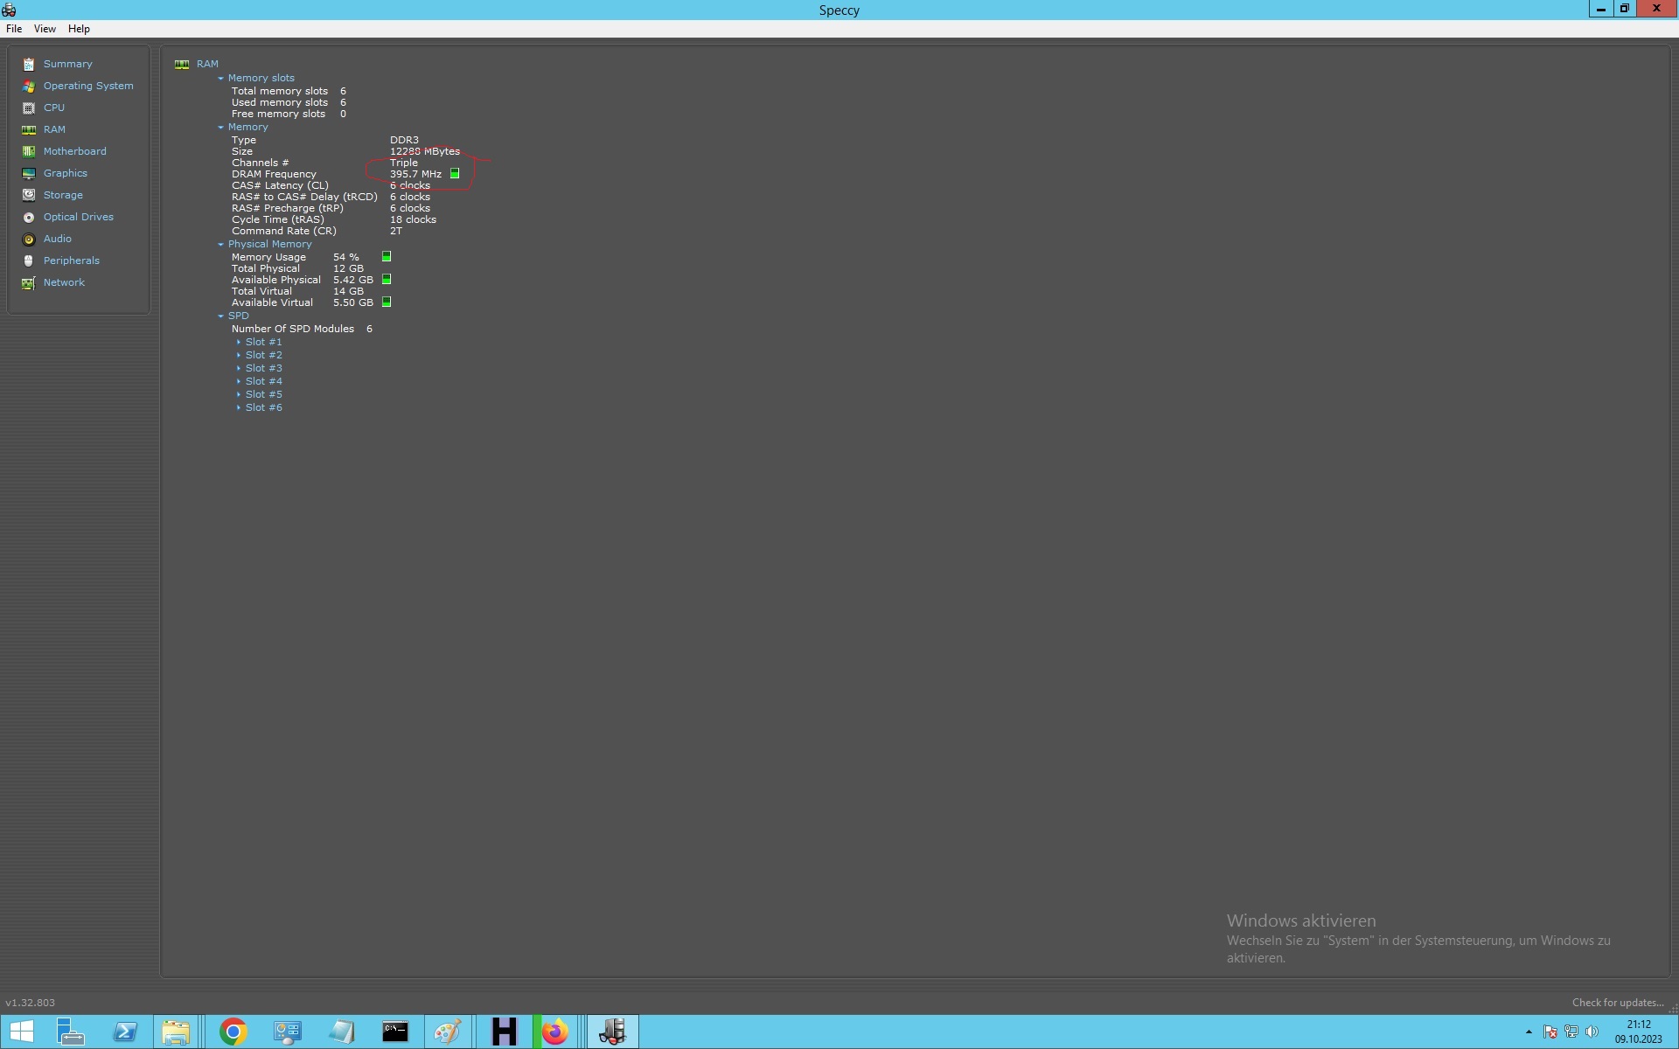Expand Slot #1 SPD details
This screenshot has width=1679, height=1049.
pyautogui.click(x=239, y=342)
